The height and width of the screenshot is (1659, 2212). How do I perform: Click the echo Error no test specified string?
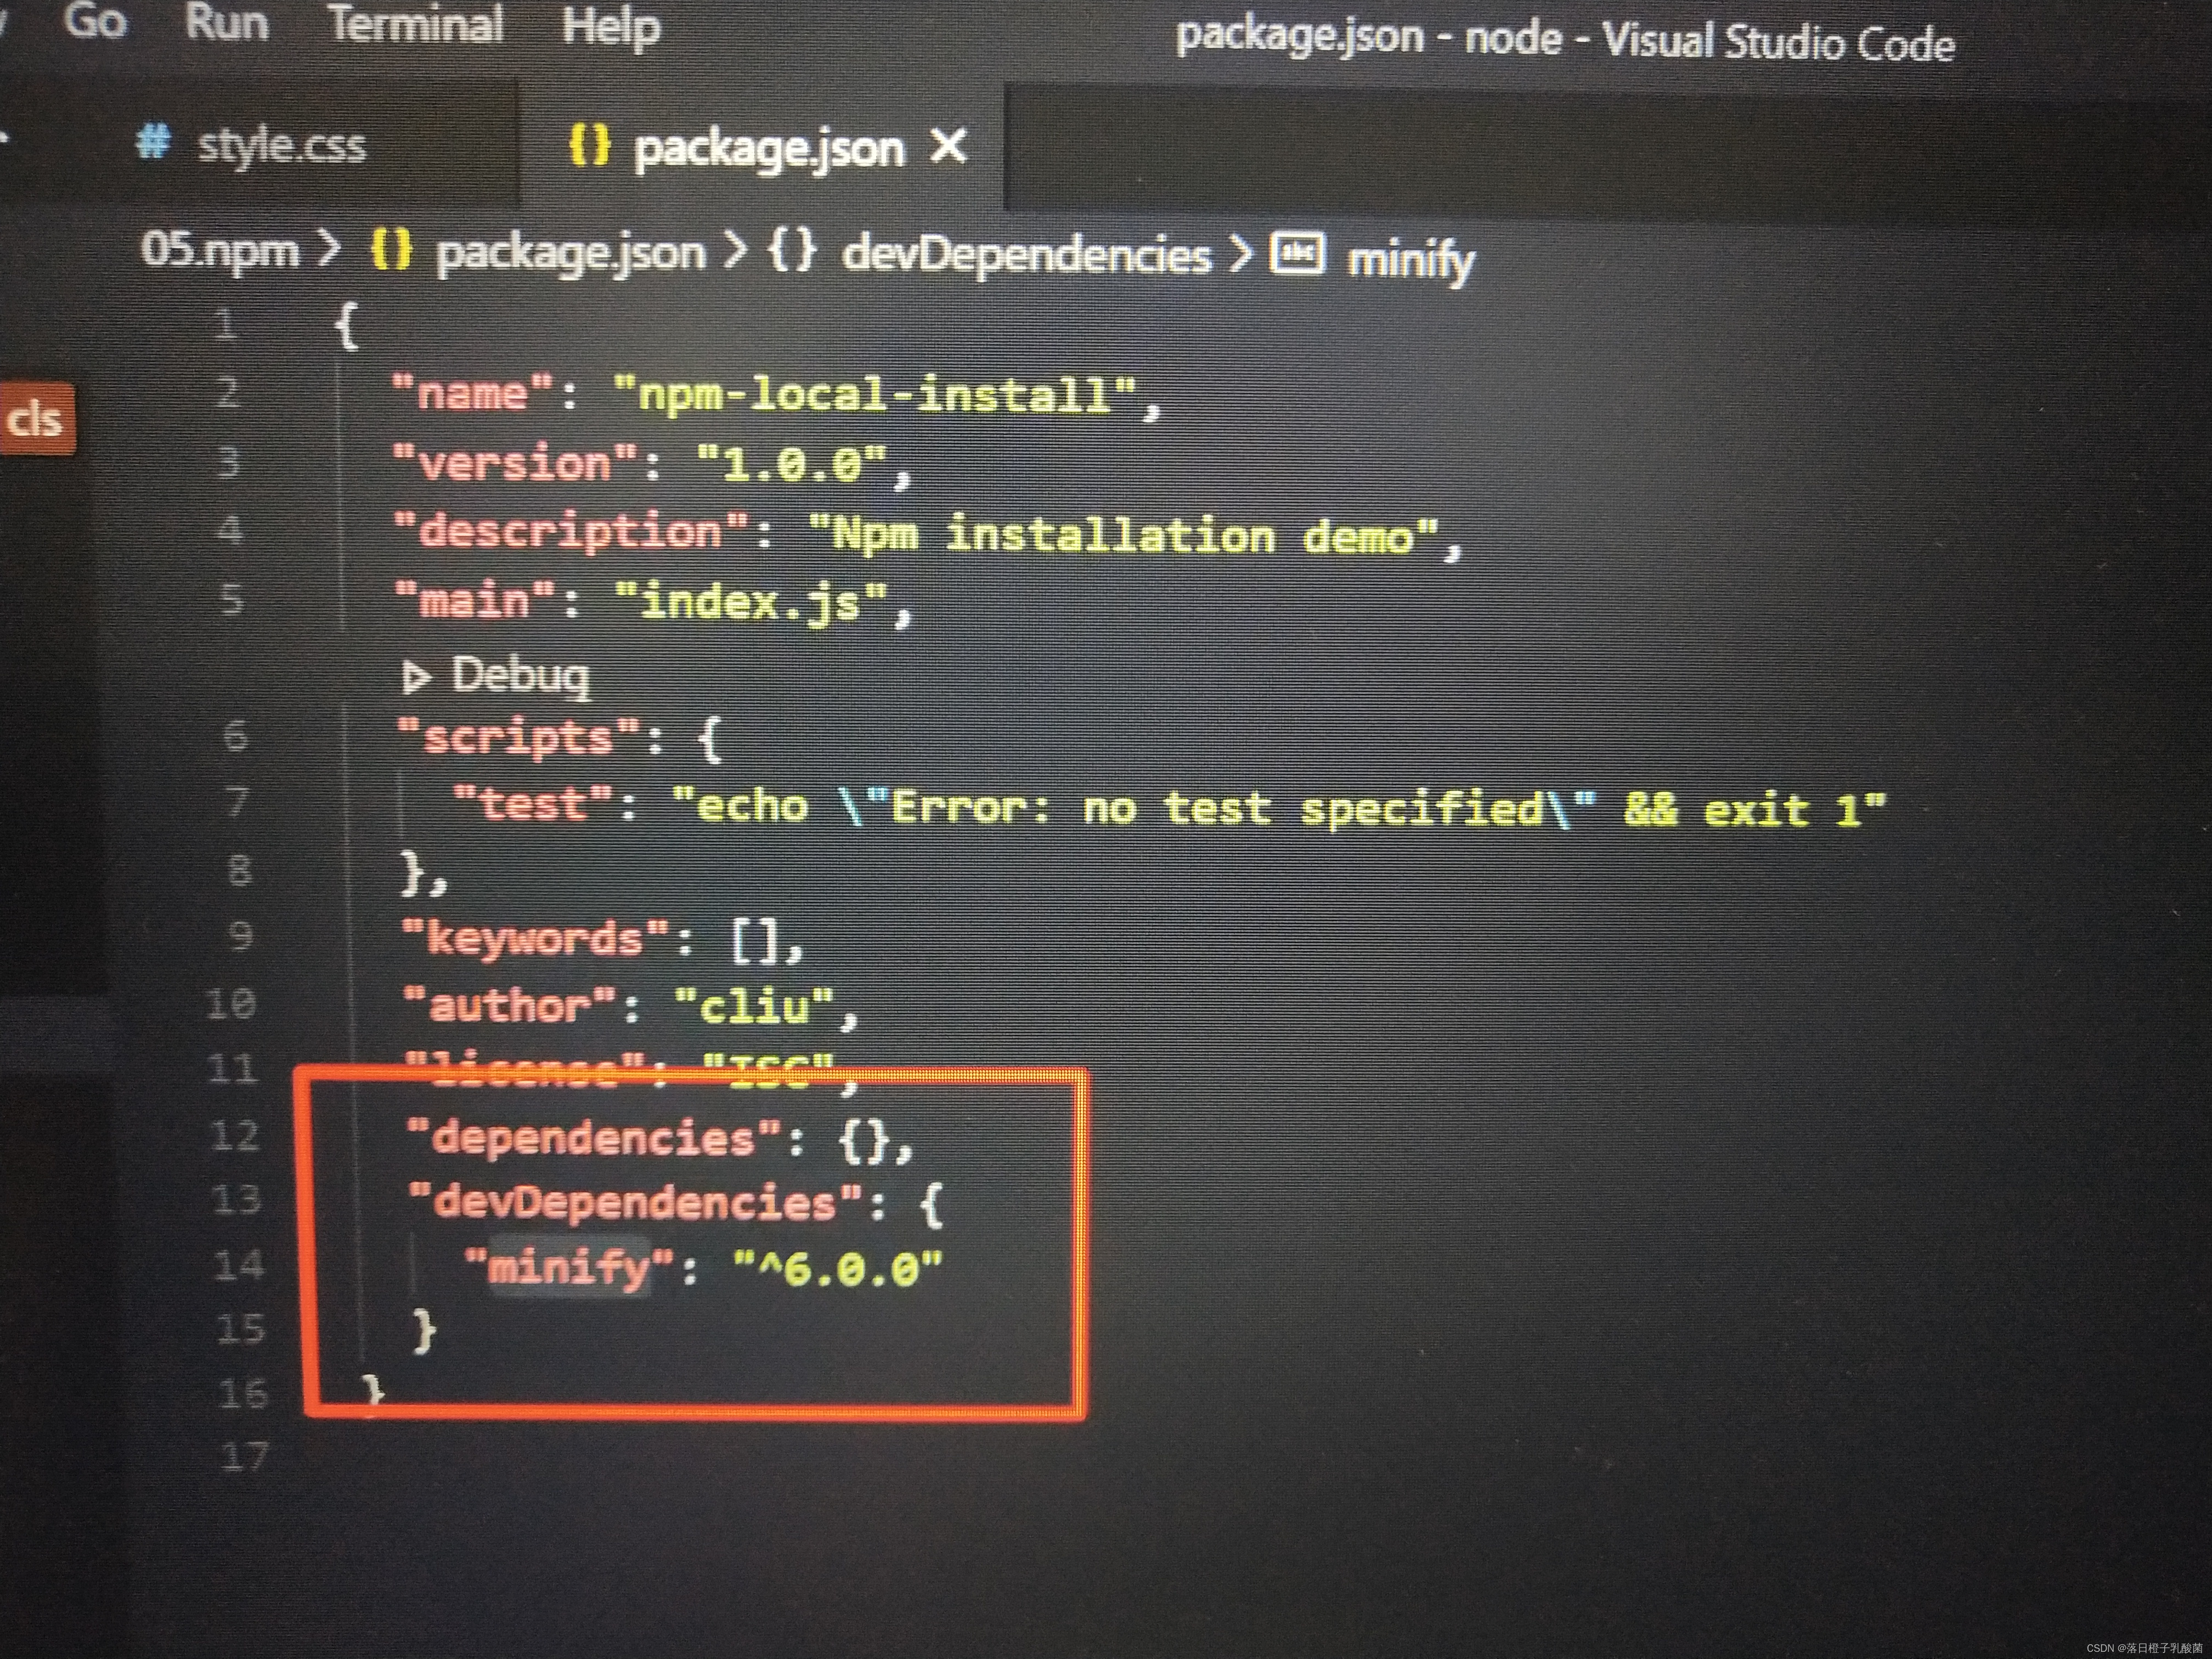click(x=1279, y=808)
